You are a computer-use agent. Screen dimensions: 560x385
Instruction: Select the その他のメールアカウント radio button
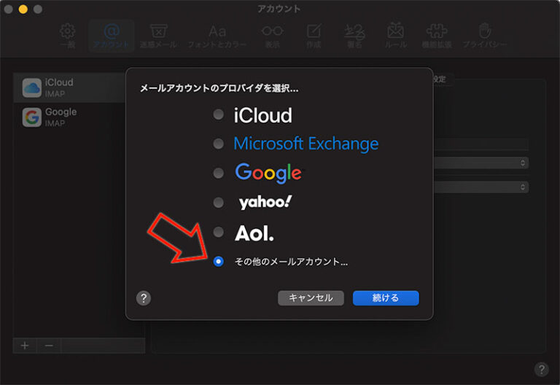coord(218,262)
